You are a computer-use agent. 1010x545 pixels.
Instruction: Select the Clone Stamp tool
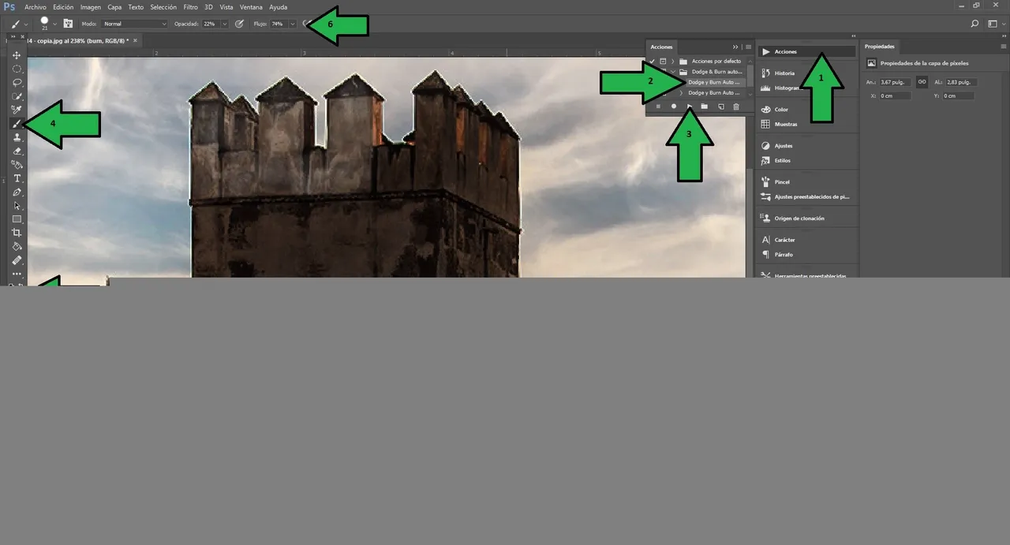tap(17, 137)
